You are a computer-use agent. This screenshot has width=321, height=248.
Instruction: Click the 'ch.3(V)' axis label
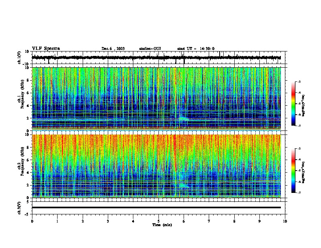pyautogui.click(x=19, y=208)
